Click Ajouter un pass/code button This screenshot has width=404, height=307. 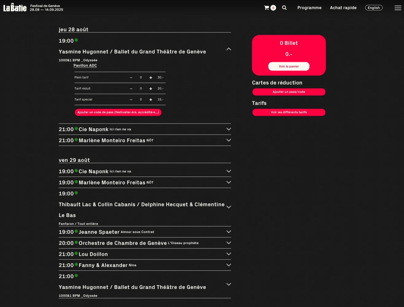point(289,92)
